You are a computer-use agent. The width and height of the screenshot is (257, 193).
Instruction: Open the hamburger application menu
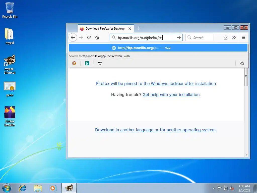(x=244, y=38)
